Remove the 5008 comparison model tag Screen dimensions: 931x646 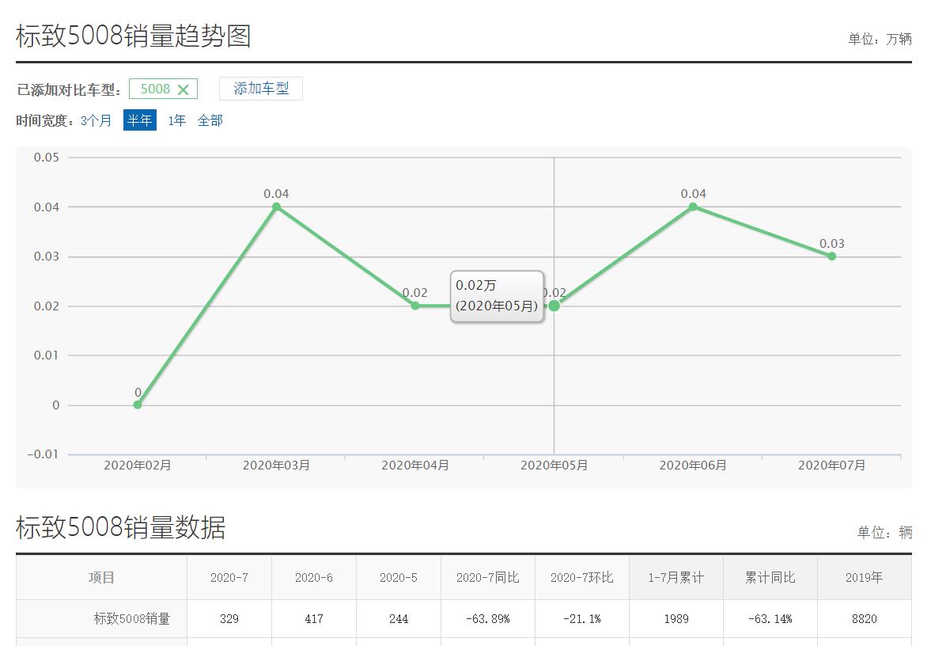[x=183, y=89]
